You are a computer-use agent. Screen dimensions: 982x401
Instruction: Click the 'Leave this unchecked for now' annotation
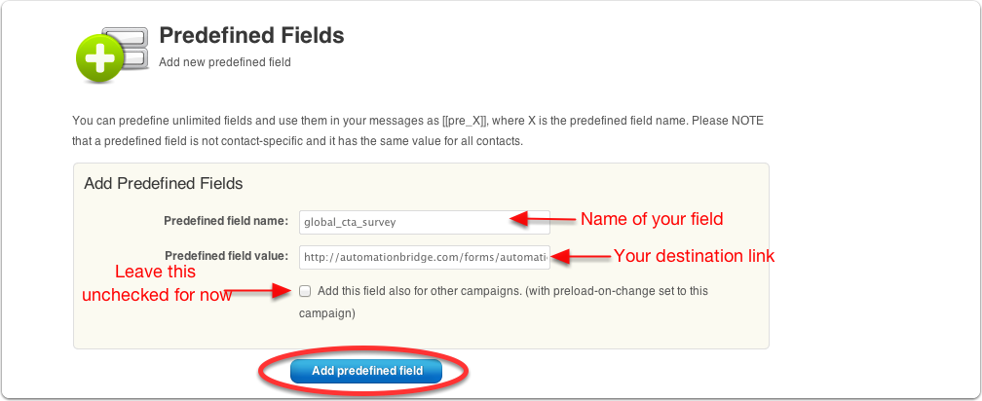tap(156, 283)
